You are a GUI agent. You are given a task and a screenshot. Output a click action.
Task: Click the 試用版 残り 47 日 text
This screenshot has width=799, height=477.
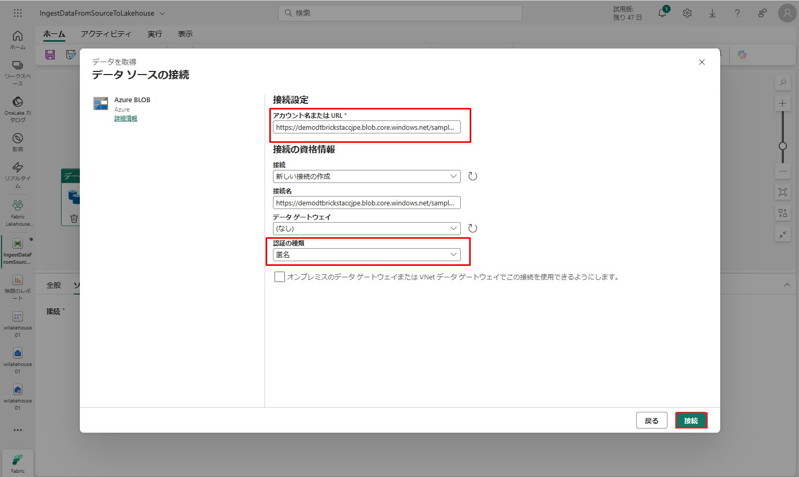[627, 13]
